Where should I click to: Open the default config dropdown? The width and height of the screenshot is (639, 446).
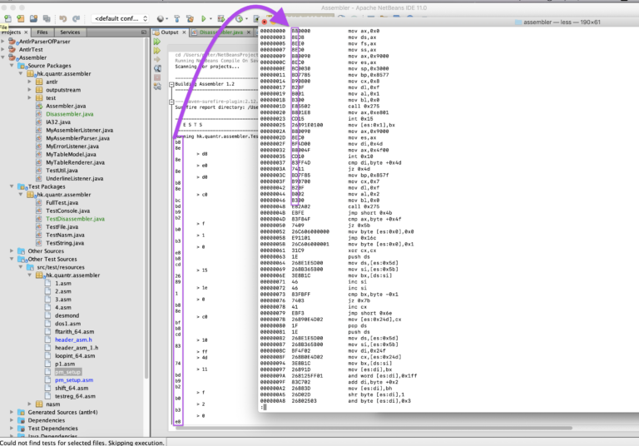click(120, 18)
